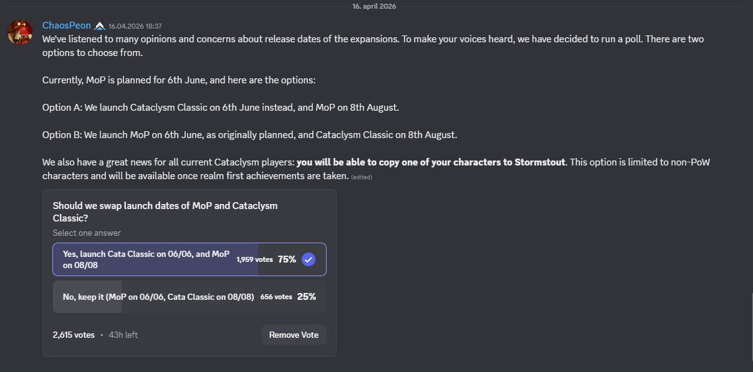Click the ChaosPeon username
This screenshot has width=753, height=372.
click(67, 26)
